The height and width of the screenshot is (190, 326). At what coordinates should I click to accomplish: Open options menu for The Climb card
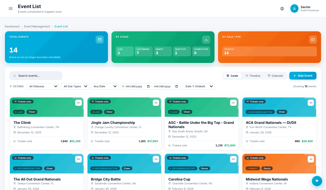pyautogui.click(x=78, y=103)
